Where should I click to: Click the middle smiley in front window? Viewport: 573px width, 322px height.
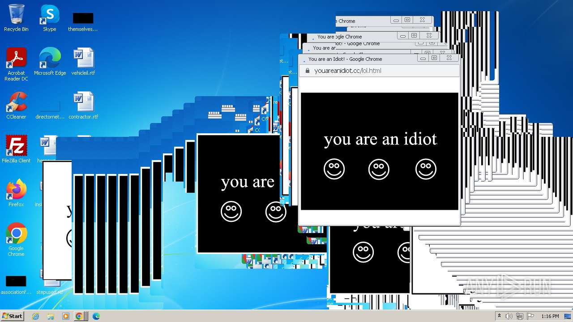(379, 169)
